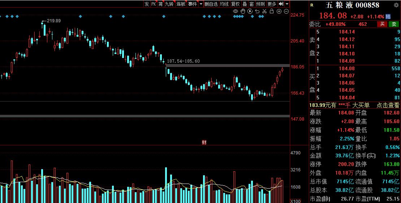401x203 pixels.
Task: Expand the dropdown arrow after 事件
Action: (201, 4)
